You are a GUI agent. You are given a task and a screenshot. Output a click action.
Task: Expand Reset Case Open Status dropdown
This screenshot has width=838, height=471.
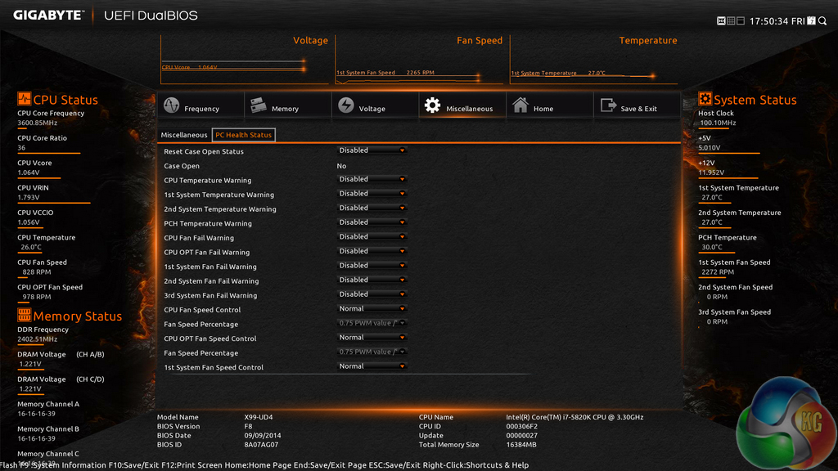tap(372, 150)
